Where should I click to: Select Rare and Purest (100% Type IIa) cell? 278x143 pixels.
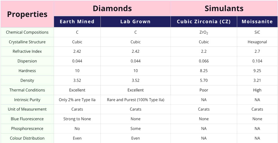(x=136, y=100)
